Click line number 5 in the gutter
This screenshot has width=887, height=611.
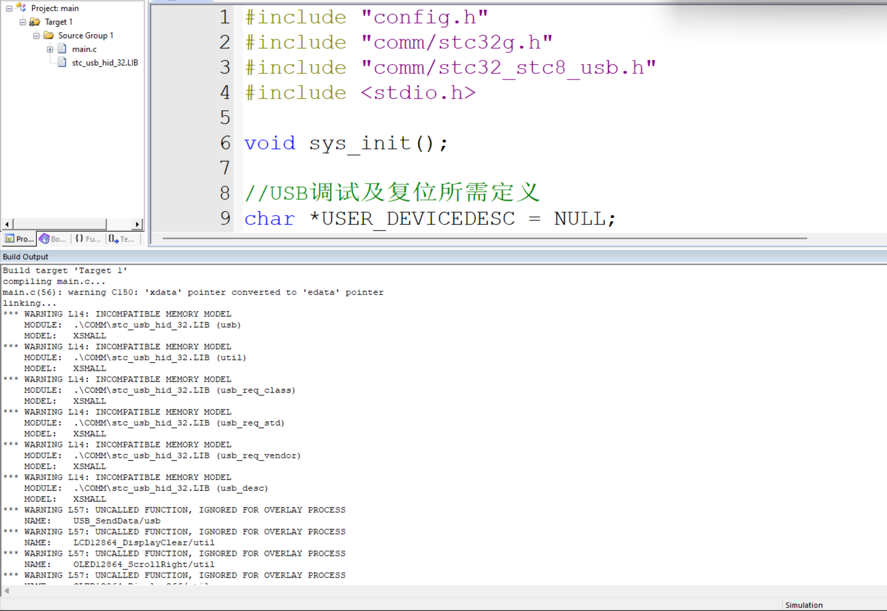point(225,118)
